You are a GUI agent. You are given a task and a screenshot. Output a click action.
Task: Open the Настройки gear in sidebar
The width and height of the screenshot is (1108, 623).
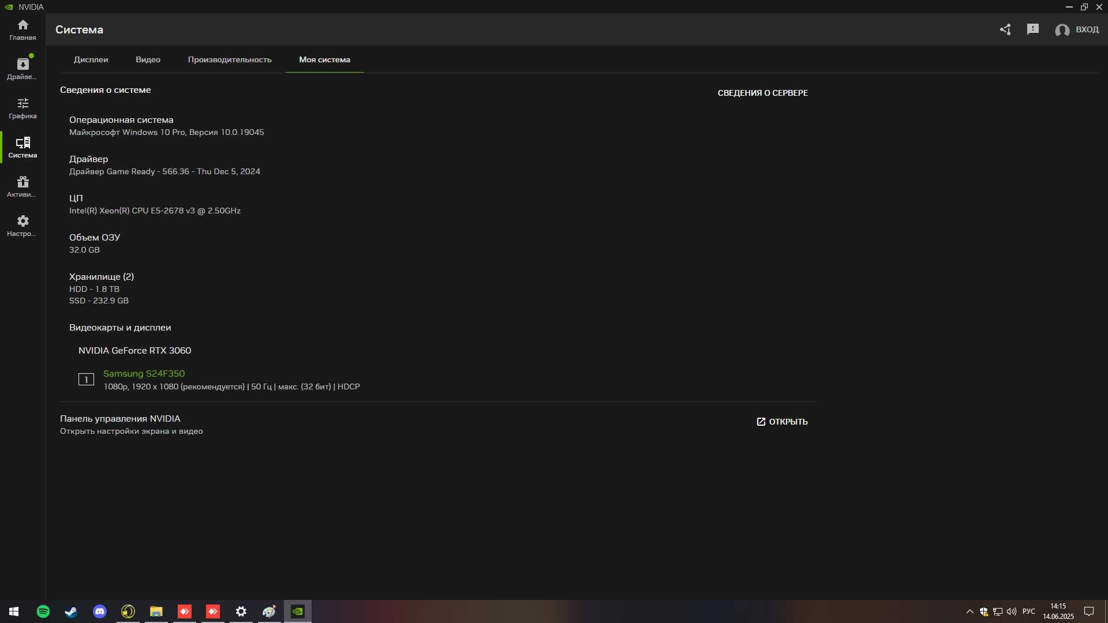23,226
